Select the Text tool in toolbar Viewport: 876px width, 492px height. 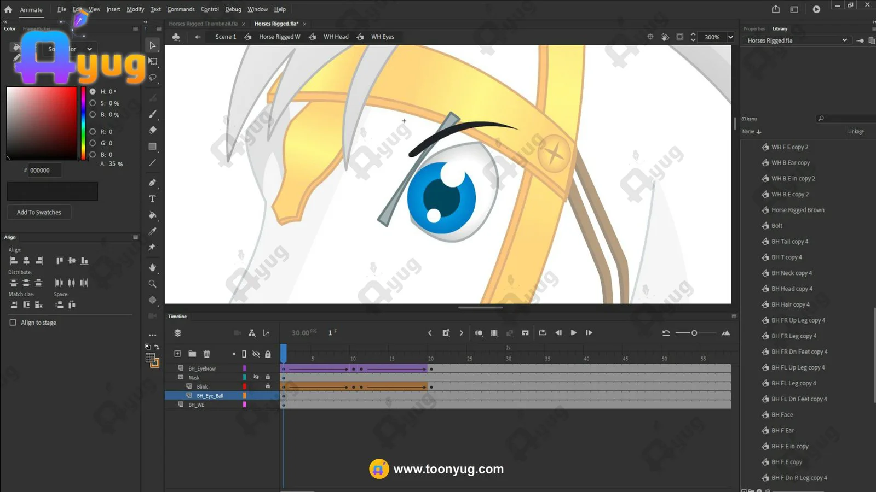152,199
